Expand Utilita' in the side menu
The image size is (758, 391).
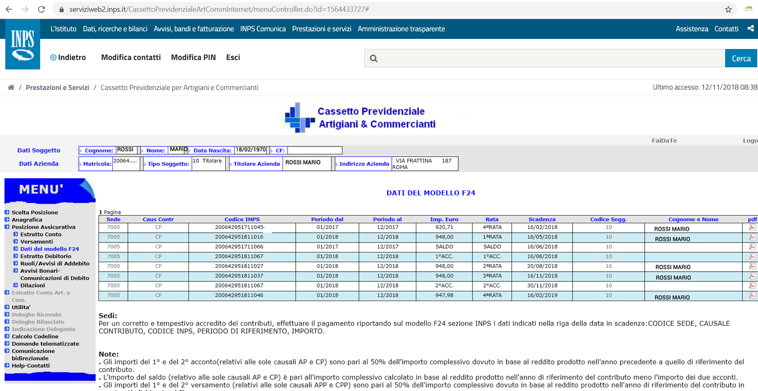click(21, 307)
